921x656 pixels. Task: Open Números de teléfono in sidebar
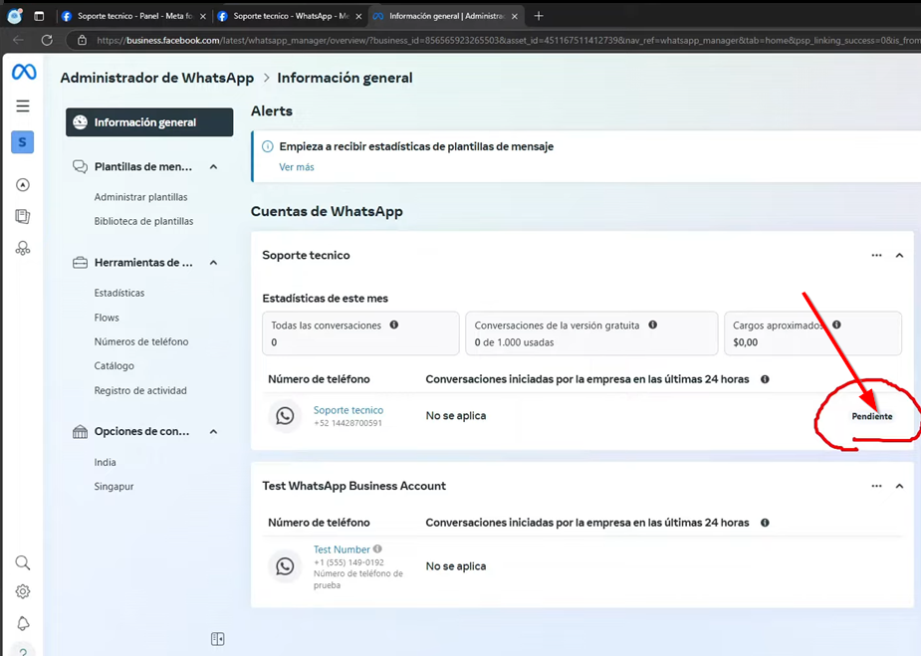[x=141, y=341]
